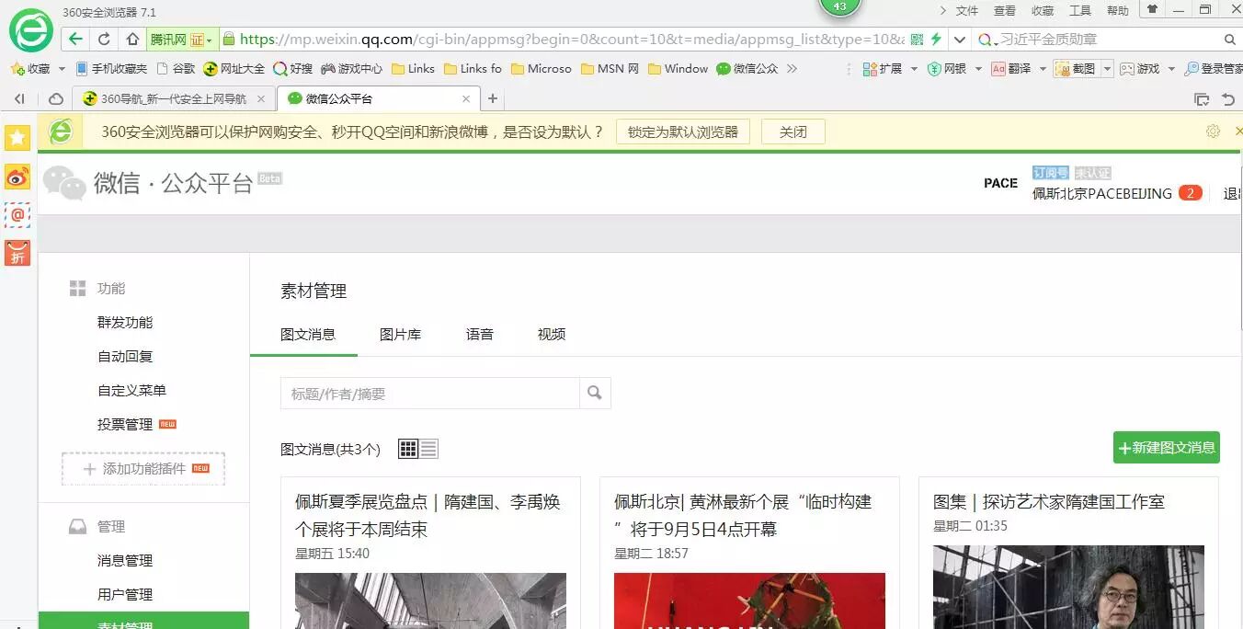Image resolution: width=1243 pixels, height=629 pixels.
Task: Open the 查看 menu
Action: 1005,11
